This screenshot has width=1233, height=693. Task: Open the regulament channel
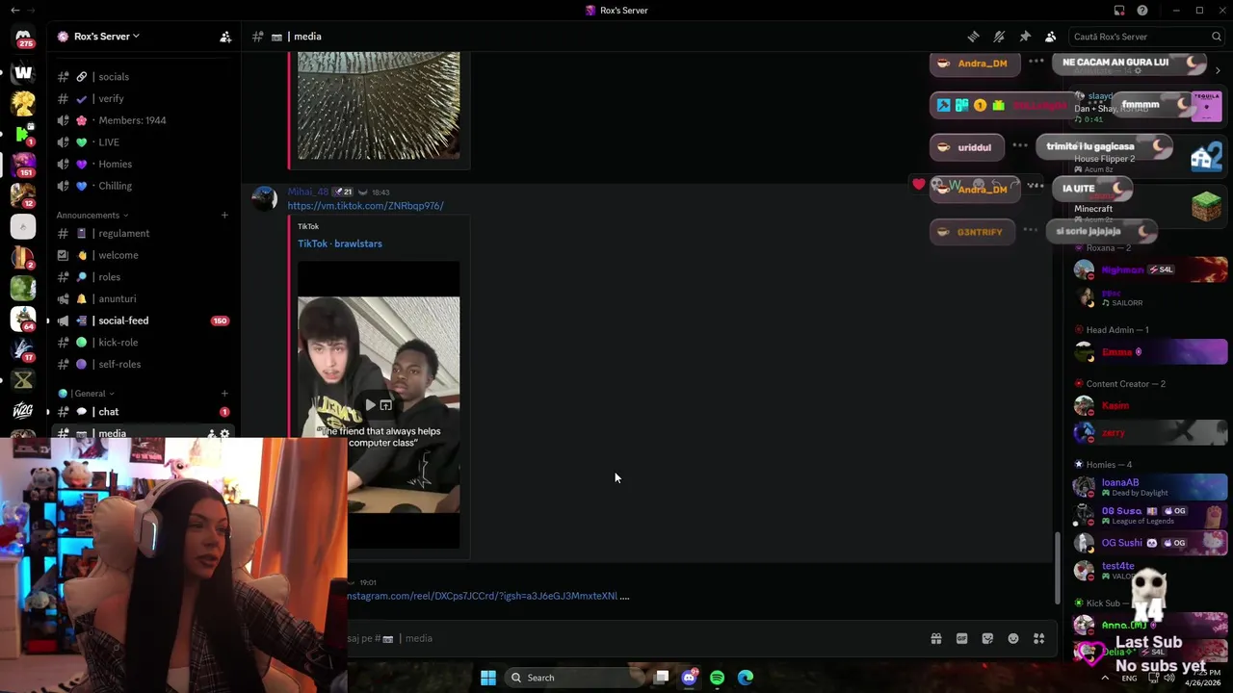143,233
